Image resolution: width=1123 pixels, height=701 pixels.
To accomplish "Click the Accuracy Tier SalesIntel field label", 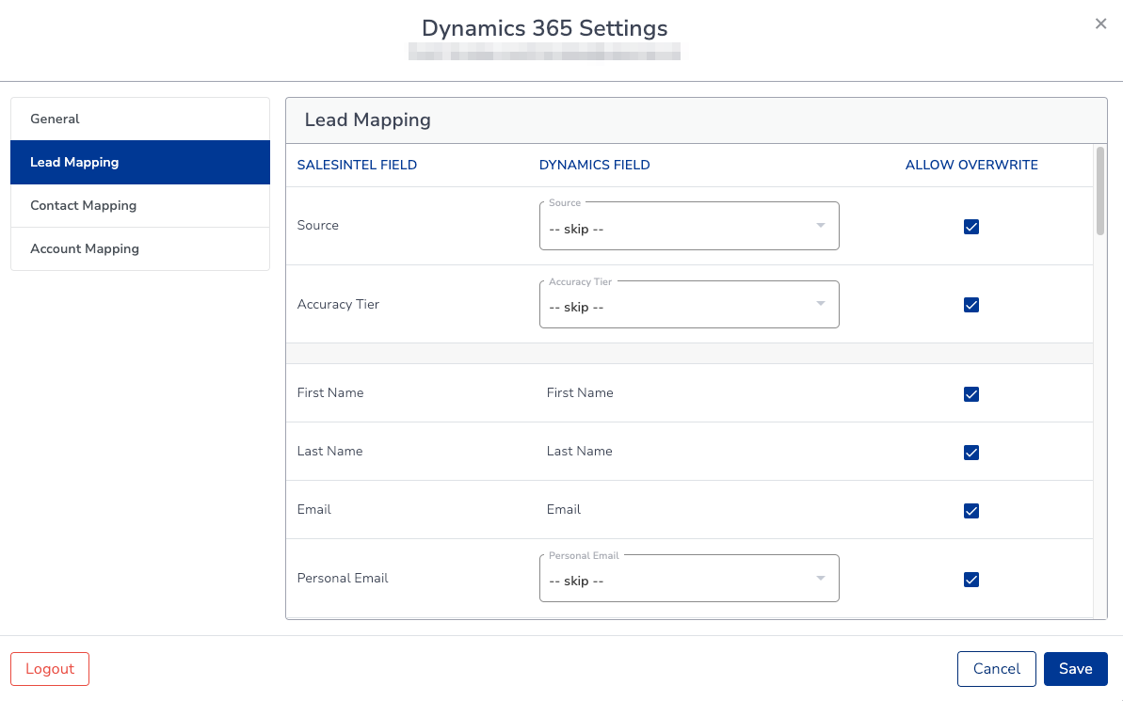I will click(x=338, y=304).
